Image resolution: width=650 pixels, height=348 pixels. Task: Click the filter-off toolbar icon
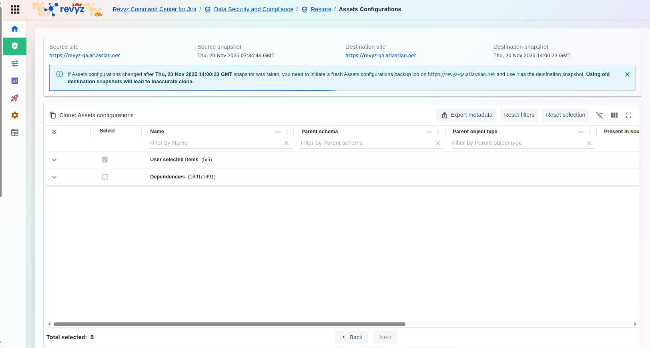pyautogui.click(x=600, y=115)
